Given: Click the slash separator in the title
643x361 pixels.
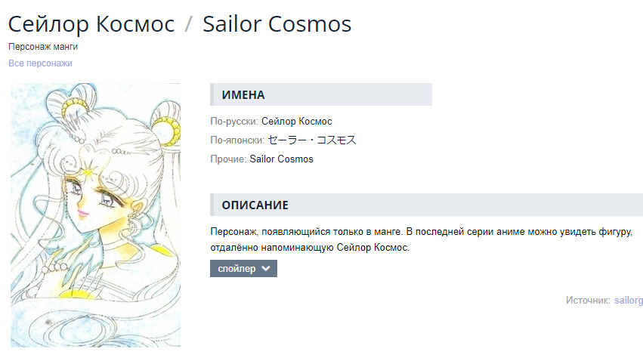Looking at the screenshot, I should pos(188,23).
